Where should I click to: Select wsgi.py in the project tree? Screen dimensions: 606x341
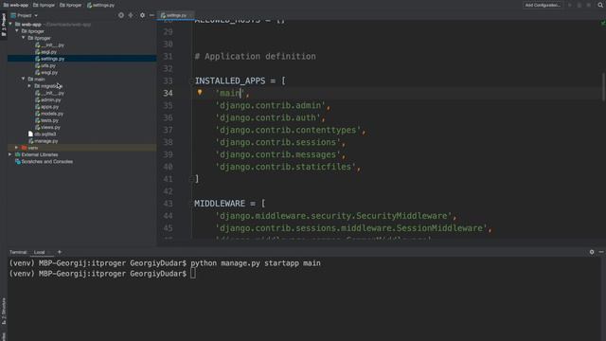point(46,72)
